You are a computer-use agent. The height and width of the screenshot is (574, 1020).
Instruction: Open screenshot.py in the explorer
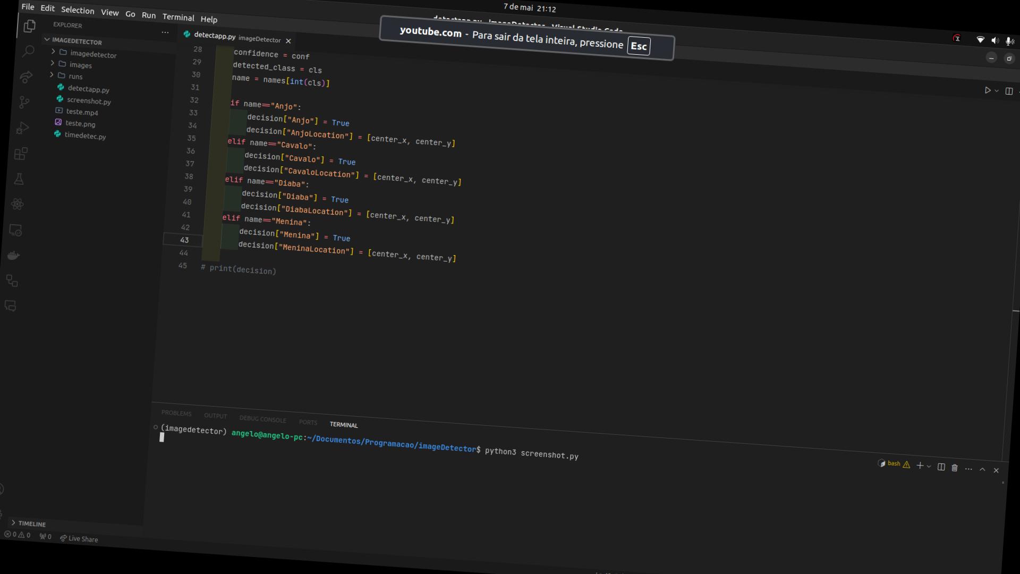coord(89,101)
